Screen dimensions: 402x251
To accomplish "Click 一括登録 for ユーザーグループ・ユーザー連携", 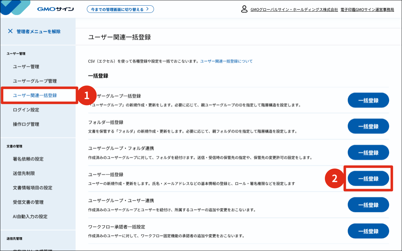I will 368,205.
